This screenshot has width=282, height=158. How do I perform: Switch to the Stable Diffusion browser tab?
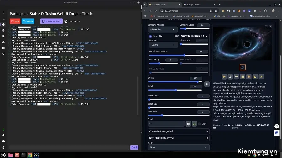[x=164, y=4]
